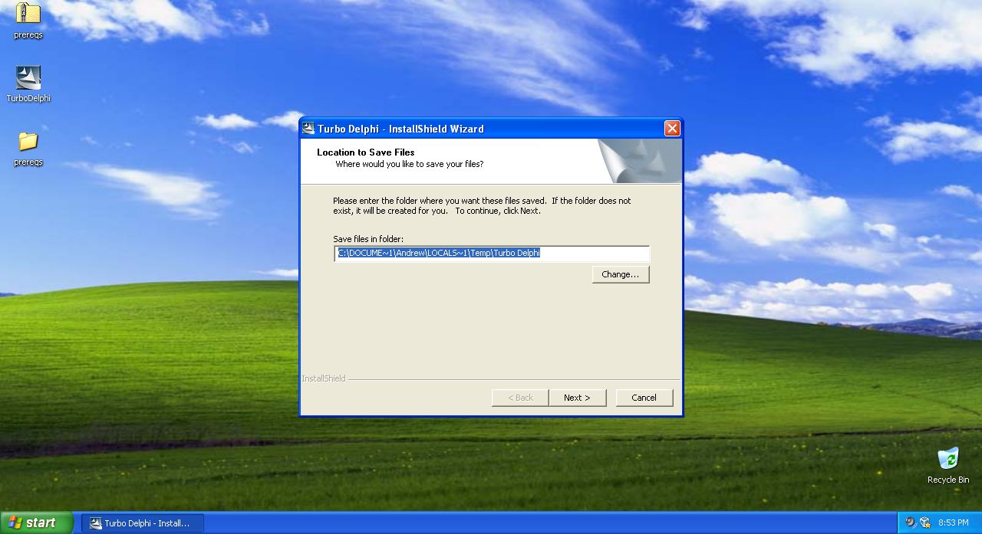Screen dimensions: 982x534
Task: Click the first system tray icon
Action: click(x=911, y=523)
